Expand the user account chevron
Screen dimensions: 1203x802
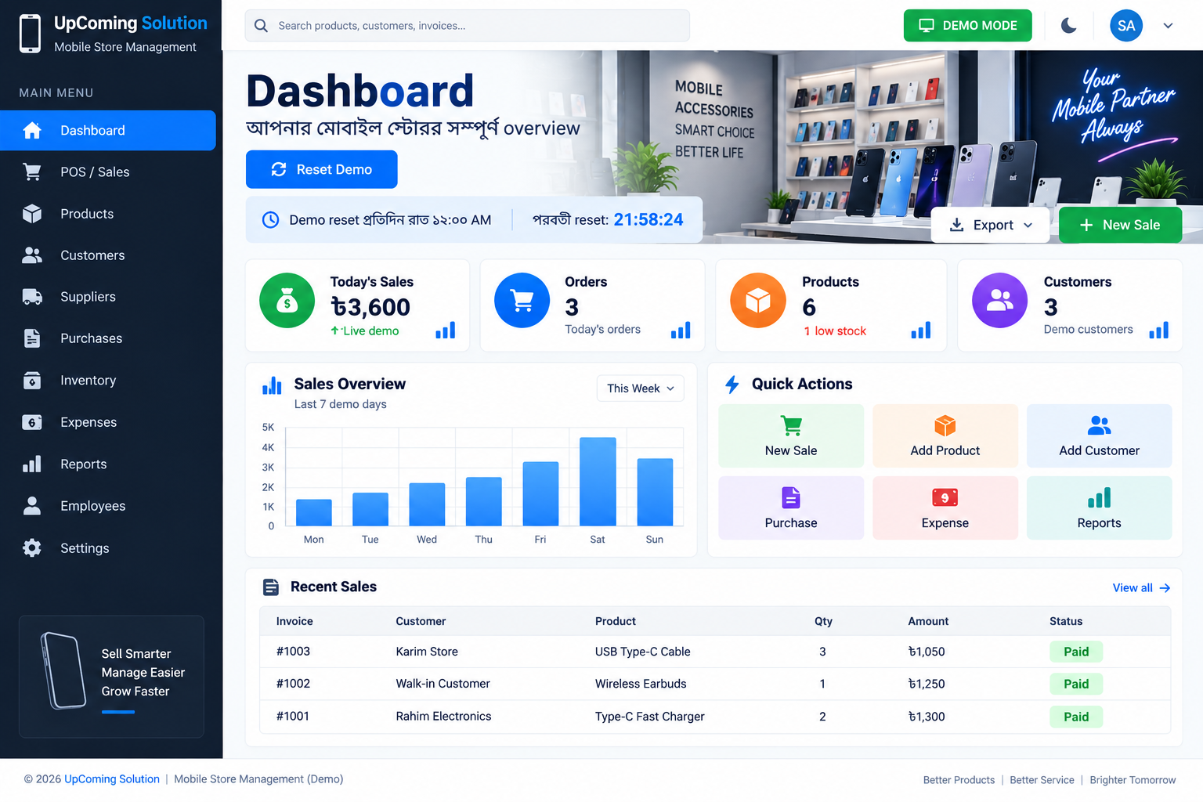[x=1168, y=26]
